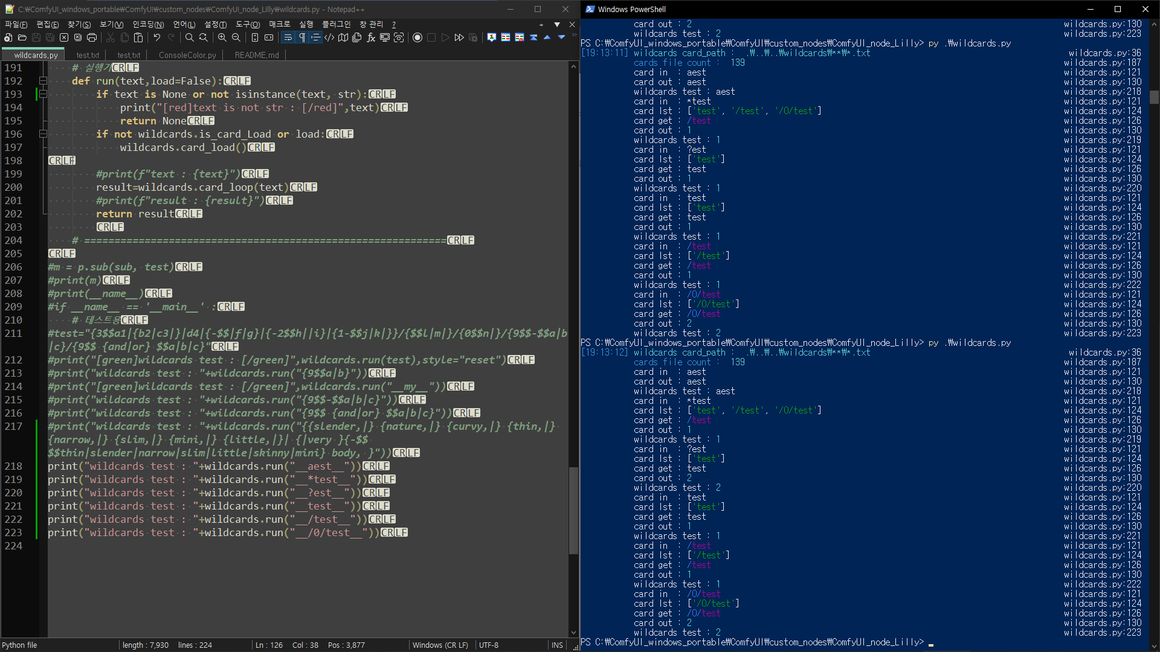
Task: Toggle word wrap toolbar button
Action: click(x=288, y=37)
